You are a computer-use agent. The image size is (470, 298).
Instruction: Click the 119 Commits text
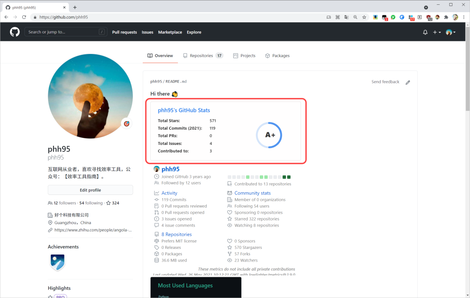[x=174, y=200]
